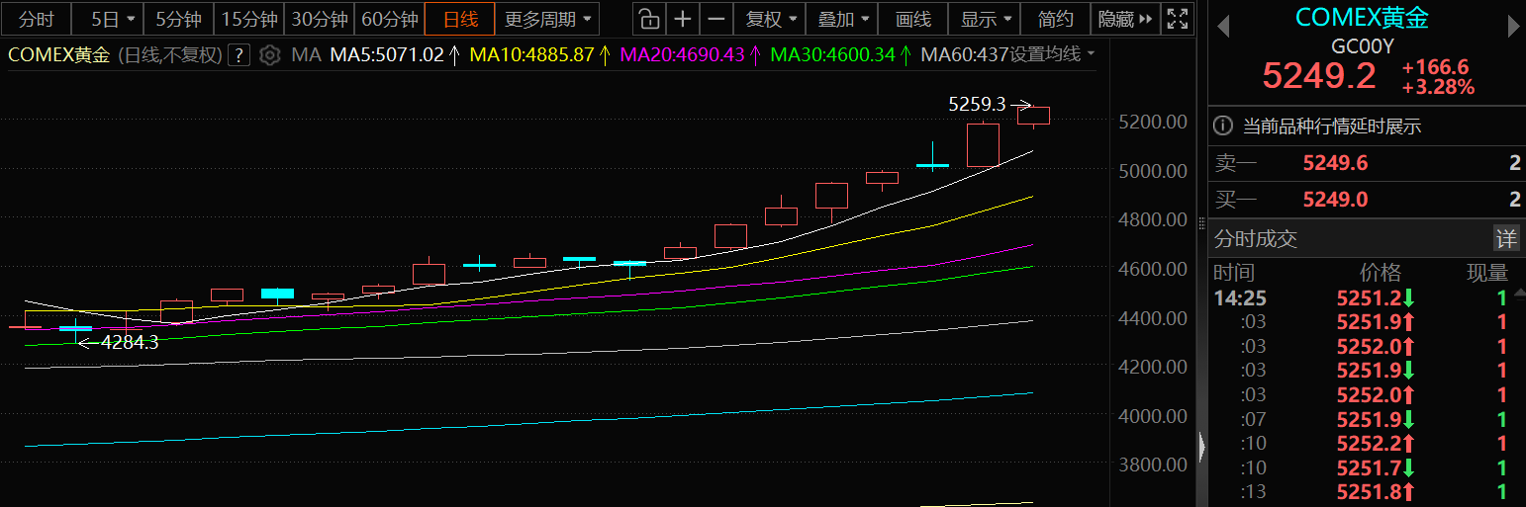Screen dimensions: 1526x507
Task: Open MA settings gear icon
Action: click(269, 55)
